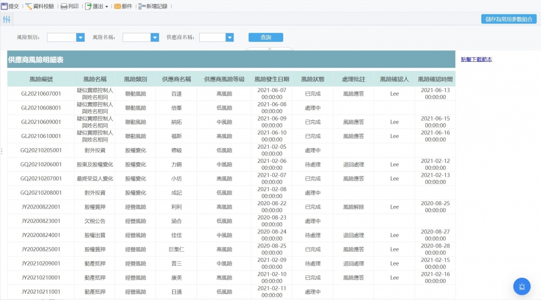The width and height of the screenshot is (541, 300).
Task: Click supplier name 日通
Action: pos(176,292)
